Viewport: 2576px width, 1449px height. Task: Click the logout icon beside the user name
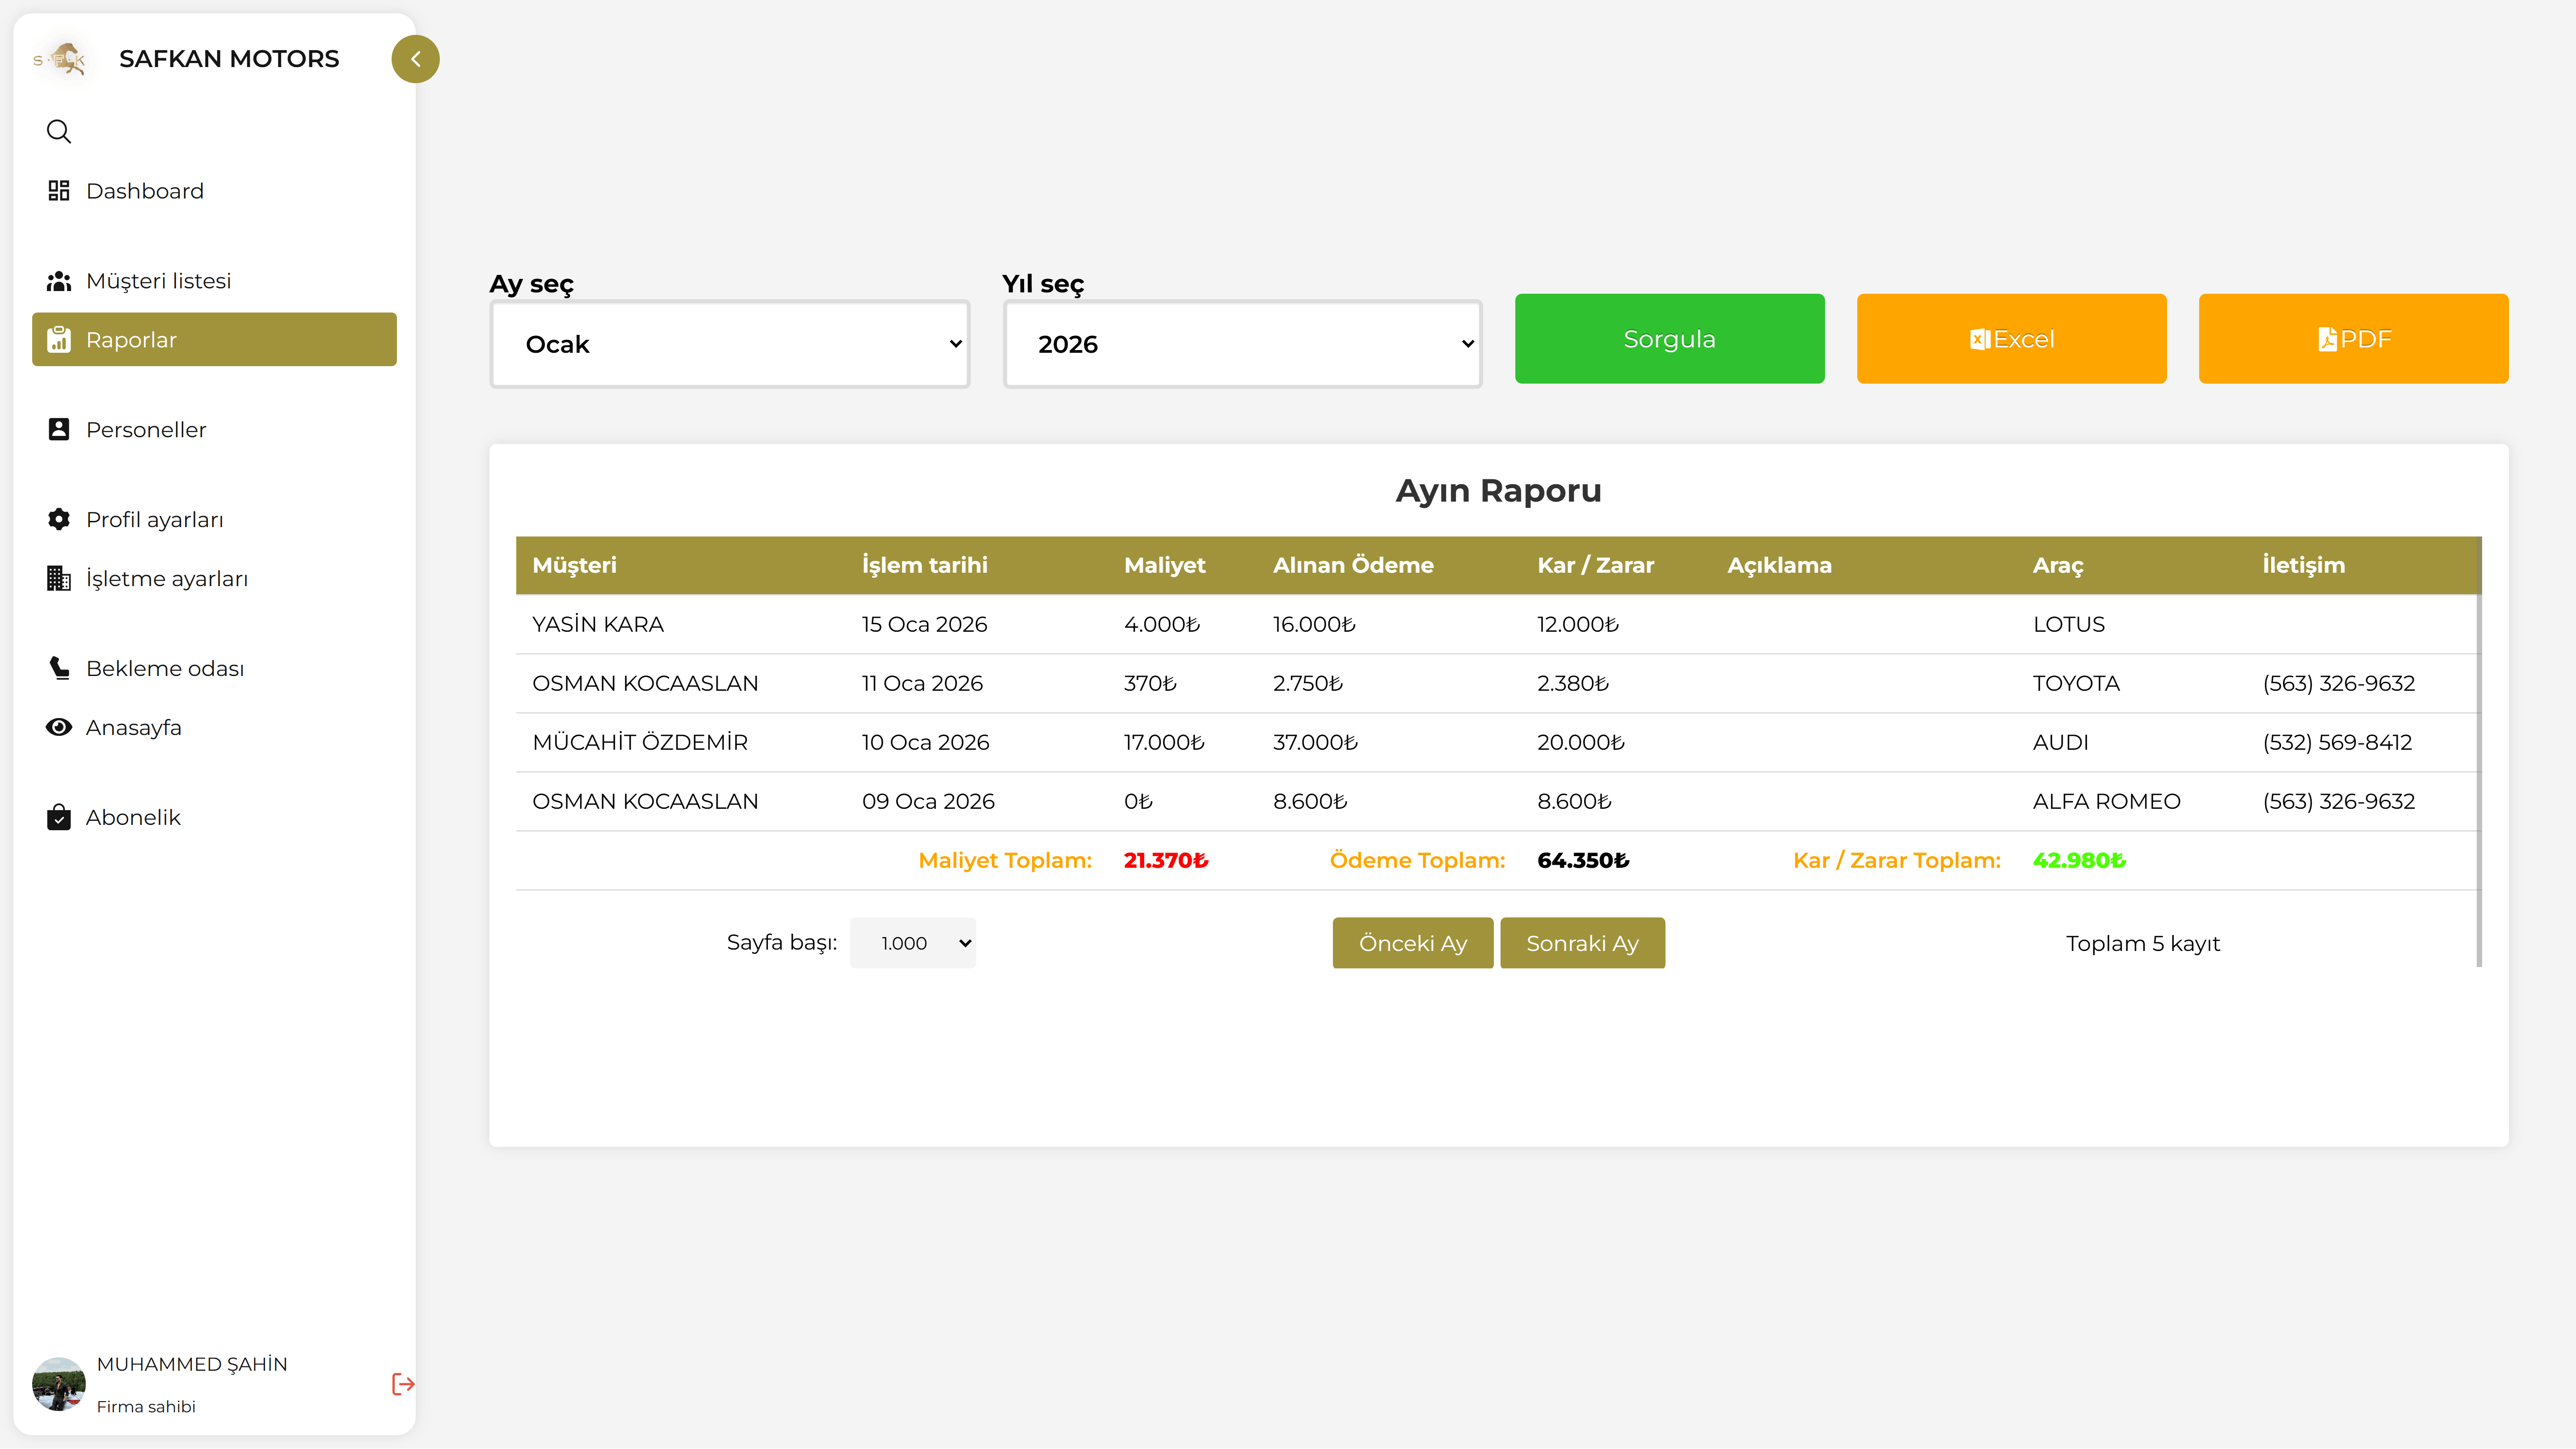pyautogui.click(x=403, y=1384)
